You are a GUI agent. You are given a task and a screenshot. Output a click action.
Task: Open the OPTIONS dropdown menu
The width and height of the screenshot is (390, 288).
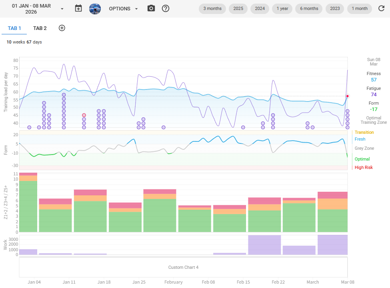(124, 9)
